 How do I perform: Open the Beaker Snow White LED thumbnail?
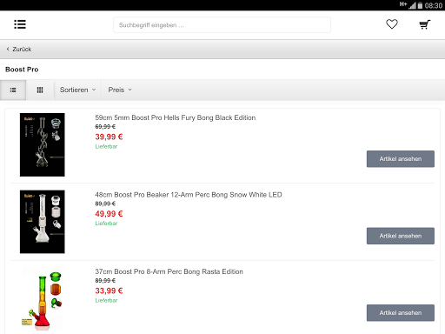[43, 222]
